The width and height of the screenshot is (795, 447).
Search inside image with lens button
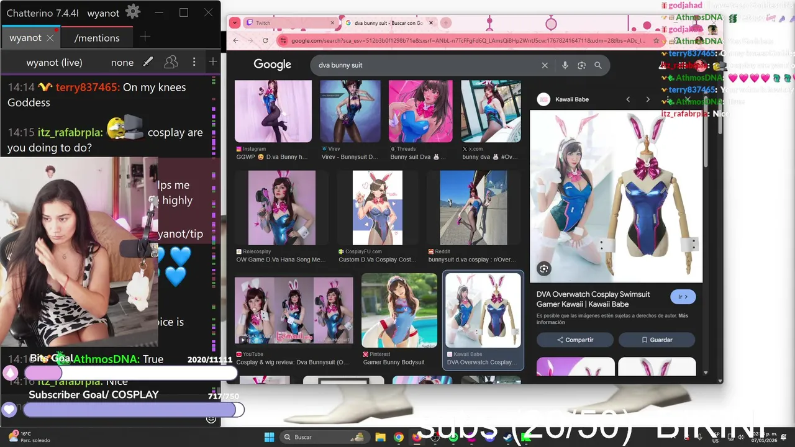click(544, 268)
